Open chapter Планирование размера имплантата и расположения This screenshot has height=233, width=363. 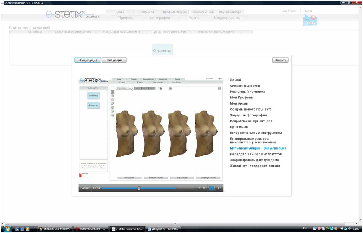click(x=253, y=141)
